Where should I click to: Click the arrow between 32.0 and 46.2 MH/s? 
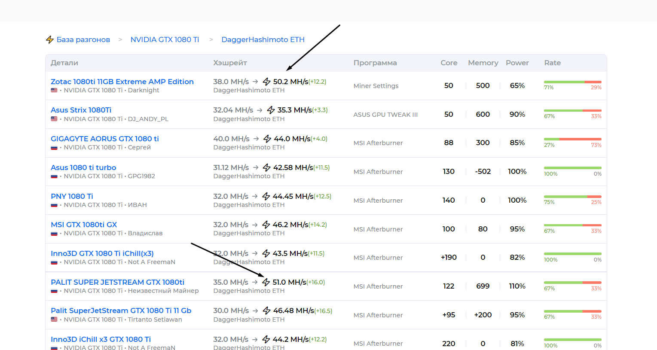(x=255, y=225)
